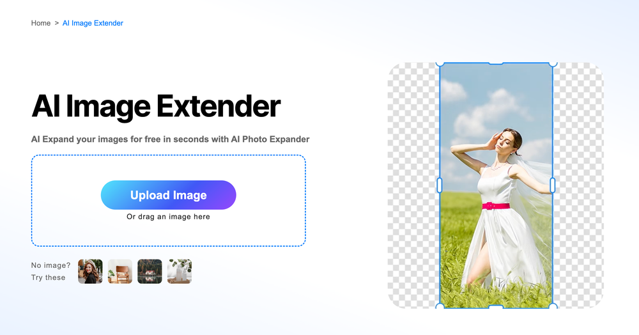The width and height of the screenshot is (639, 335).
Task: Click the bottom center crop handle
Action: pos(496,306)
